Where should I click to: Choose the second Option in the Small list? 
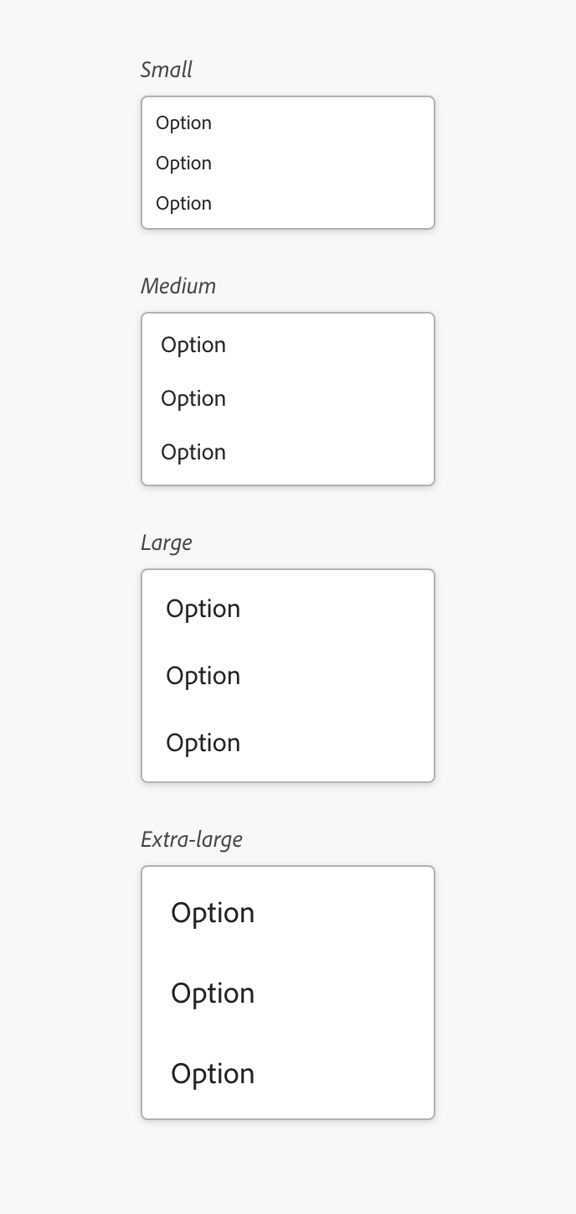coord(184,163)
